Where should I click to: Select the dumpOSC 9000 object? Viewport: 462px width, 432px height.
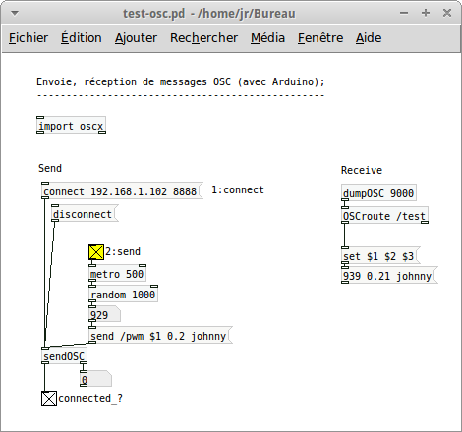coord(378,193)
